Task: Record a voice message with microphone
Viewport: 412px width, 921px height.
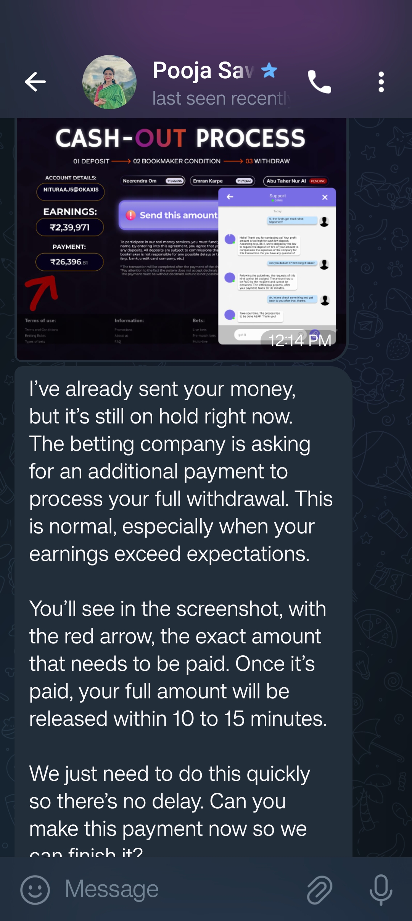Action: [381, 889]
